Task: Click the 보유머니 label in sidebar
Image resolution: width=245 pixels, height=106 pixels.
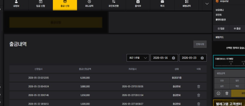Action: pyautogui.click(x=219, y=10)
